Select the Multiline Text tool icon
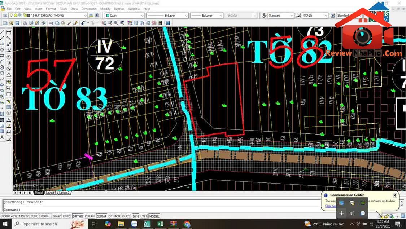Image resolution: width=406 pixels, height=229 pixels. (x=2, y=137)
